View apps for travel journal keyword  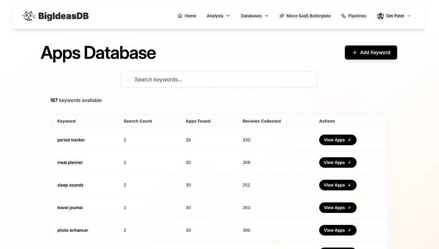[x=337, y=207]
